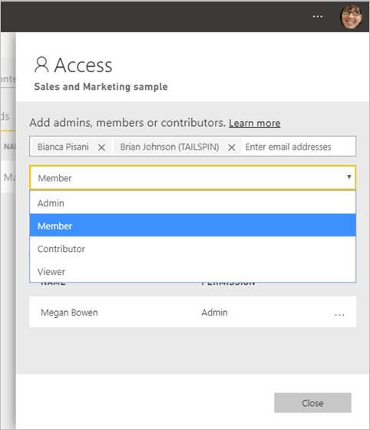This screenshot has width=370, height=430.
Task: Open the Learn more link
Action: 255,123
